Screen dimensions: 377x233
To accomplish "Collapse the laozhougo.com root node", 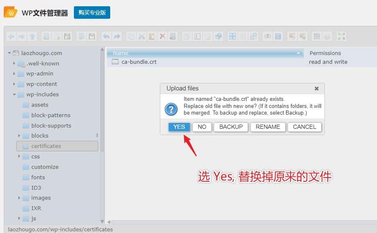I will click(x=9, y=53).
